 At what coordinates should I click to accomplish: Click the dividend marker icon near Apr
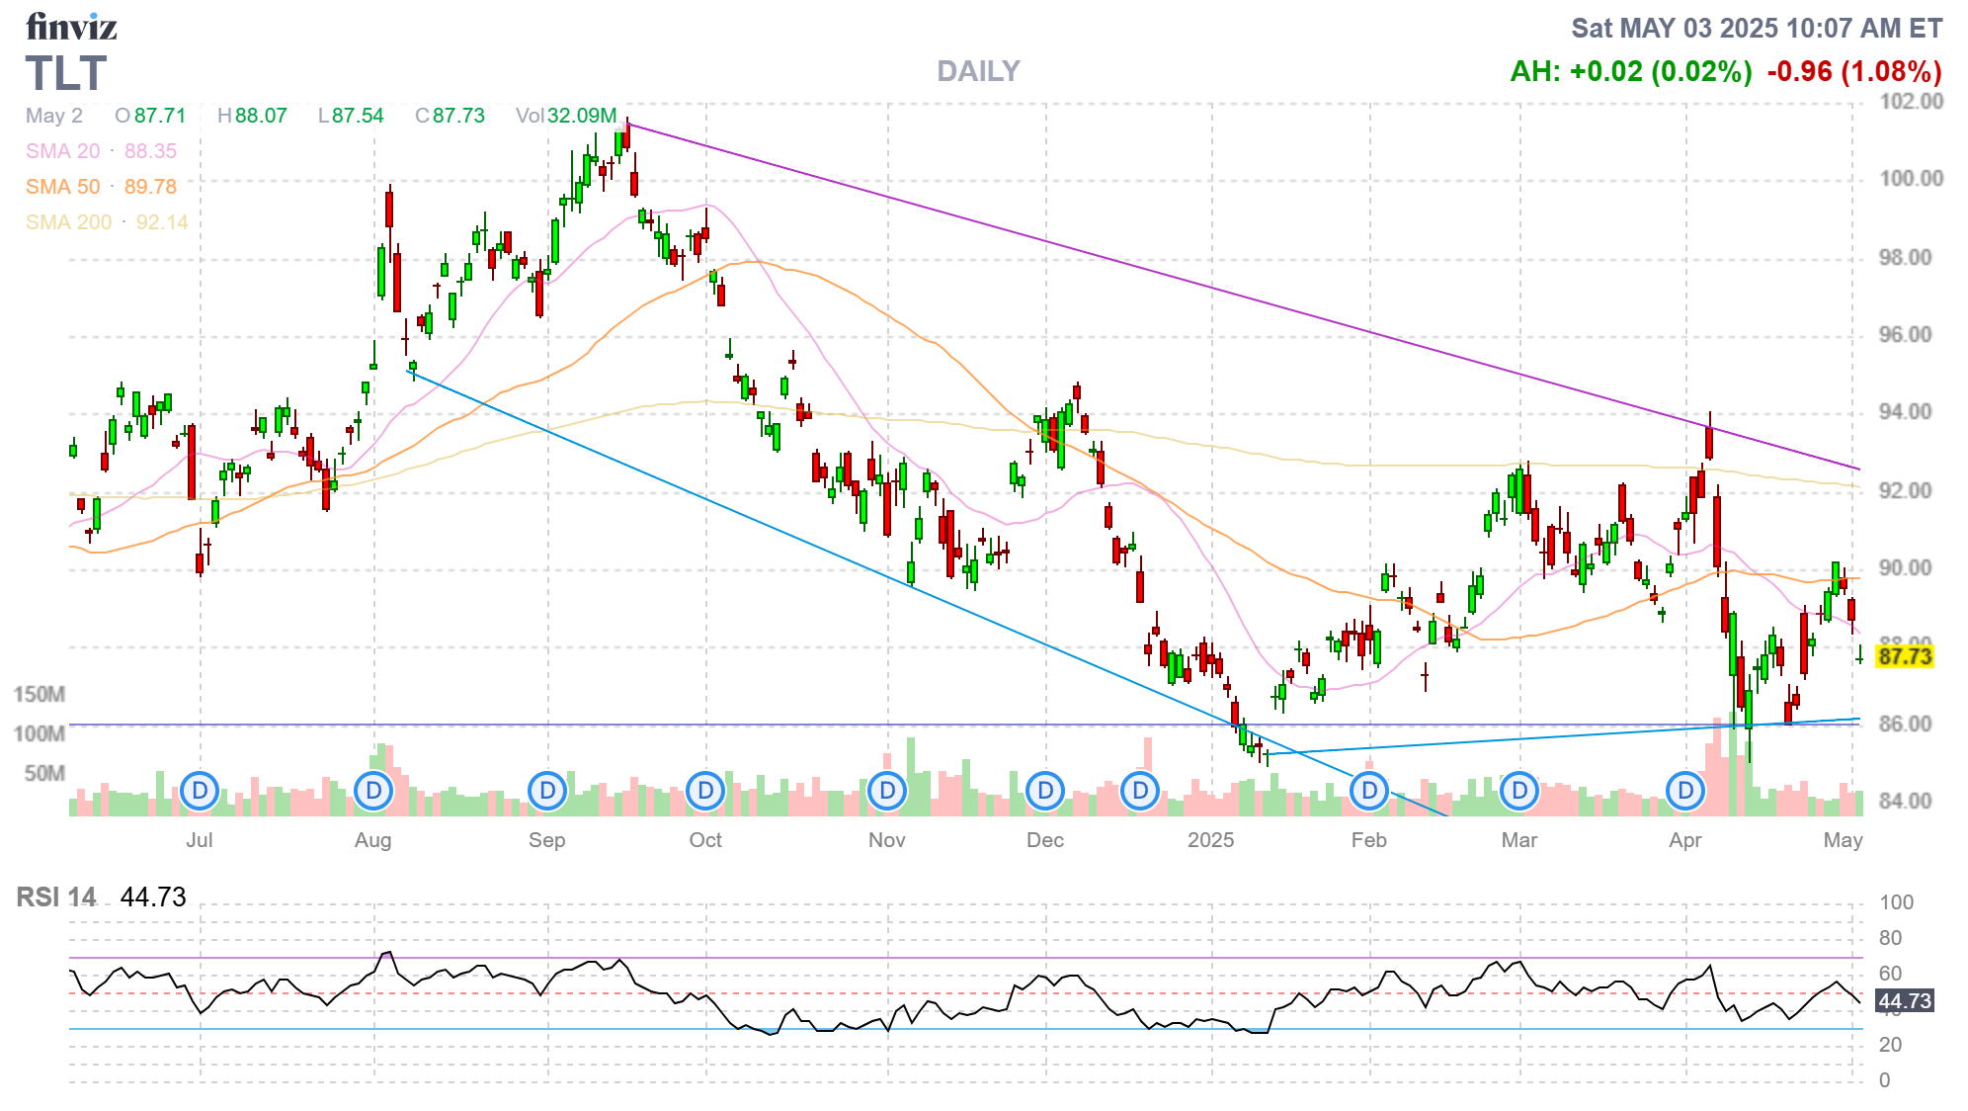tap(1685, 791)
